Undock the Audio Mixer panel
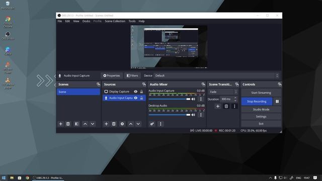 203,84
